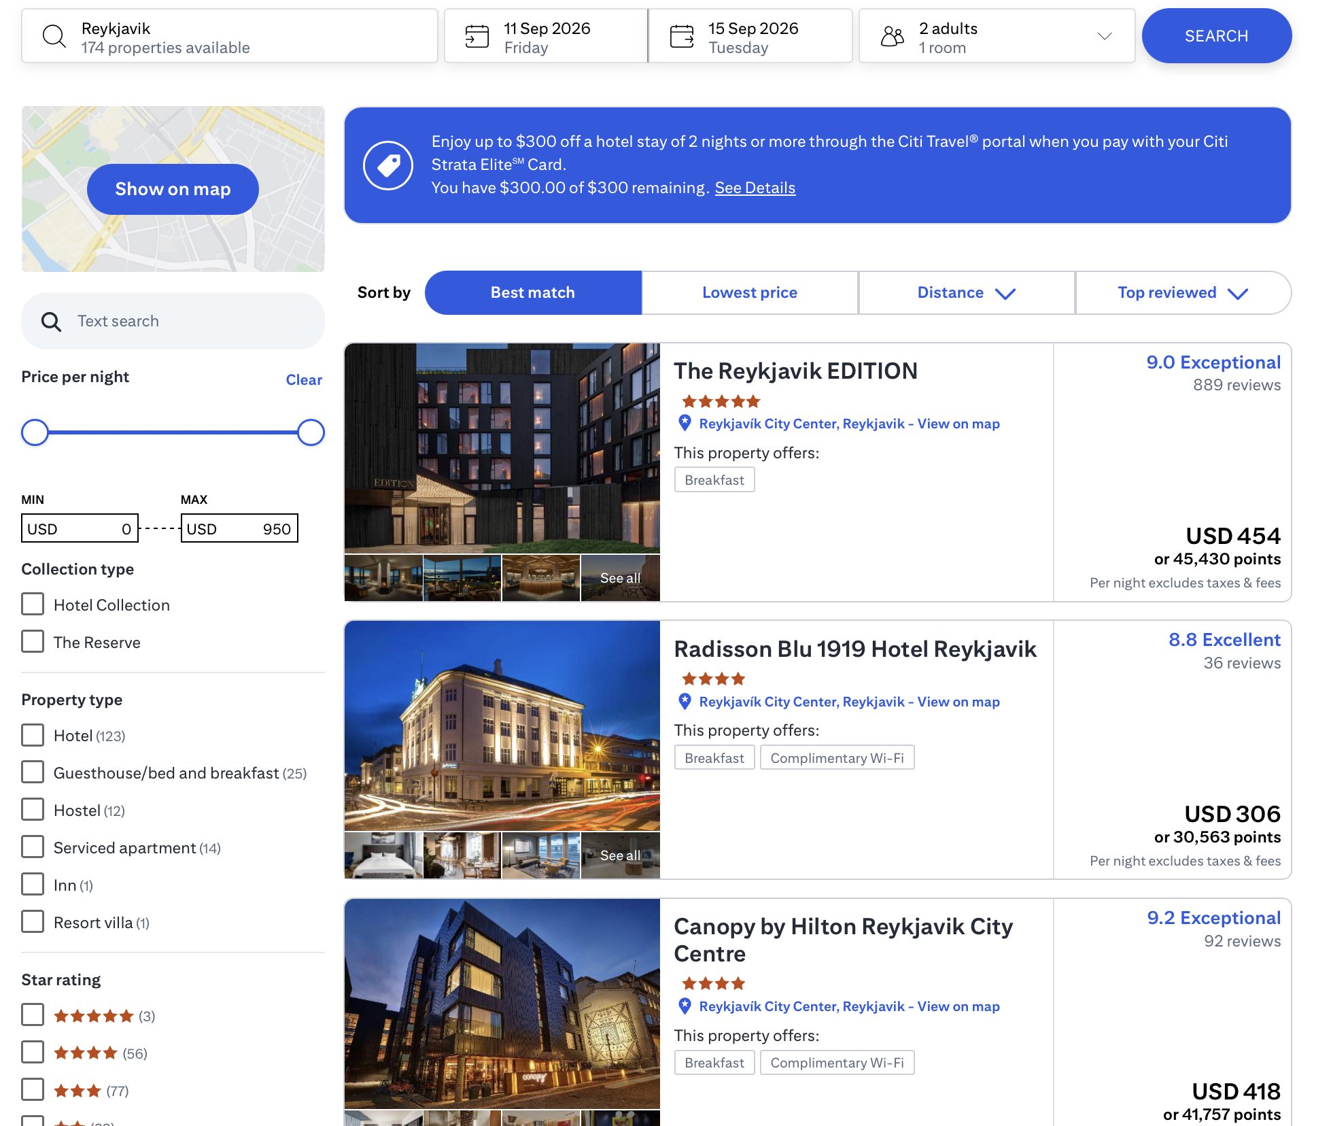The height and width of the screenshot is (1126, 1331).
Task: Click the offer tag icon in the Citi promotion banner
Action: click(388, 165)
